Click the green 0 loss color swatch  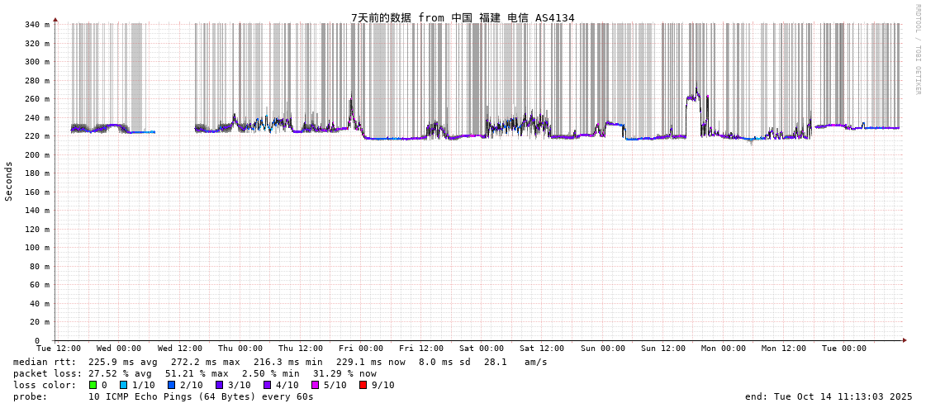93,385
